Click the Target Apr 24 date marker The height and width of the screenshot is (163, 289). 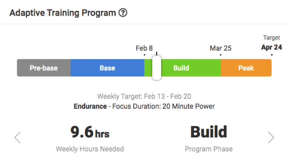point(272,47)
